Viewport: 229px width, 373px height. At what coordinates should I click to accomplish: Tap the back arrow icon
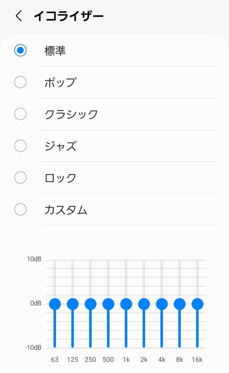(x=18, y=16)
